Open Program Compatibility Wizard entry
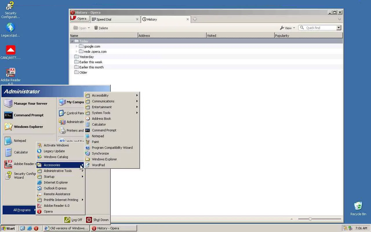The height and width of the screenshot is (232, 371). pyautogui.click(x=112, y=148)
